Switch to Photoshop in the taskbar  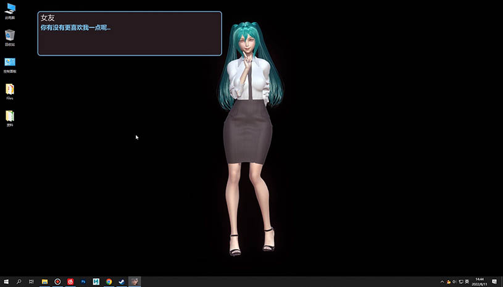(x=83, y=281)
